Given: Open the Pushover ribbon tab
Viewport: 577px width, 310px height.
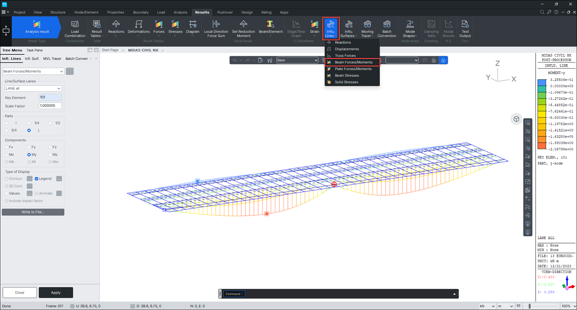Looking at the screenshot, I should (x=225, y=12).
